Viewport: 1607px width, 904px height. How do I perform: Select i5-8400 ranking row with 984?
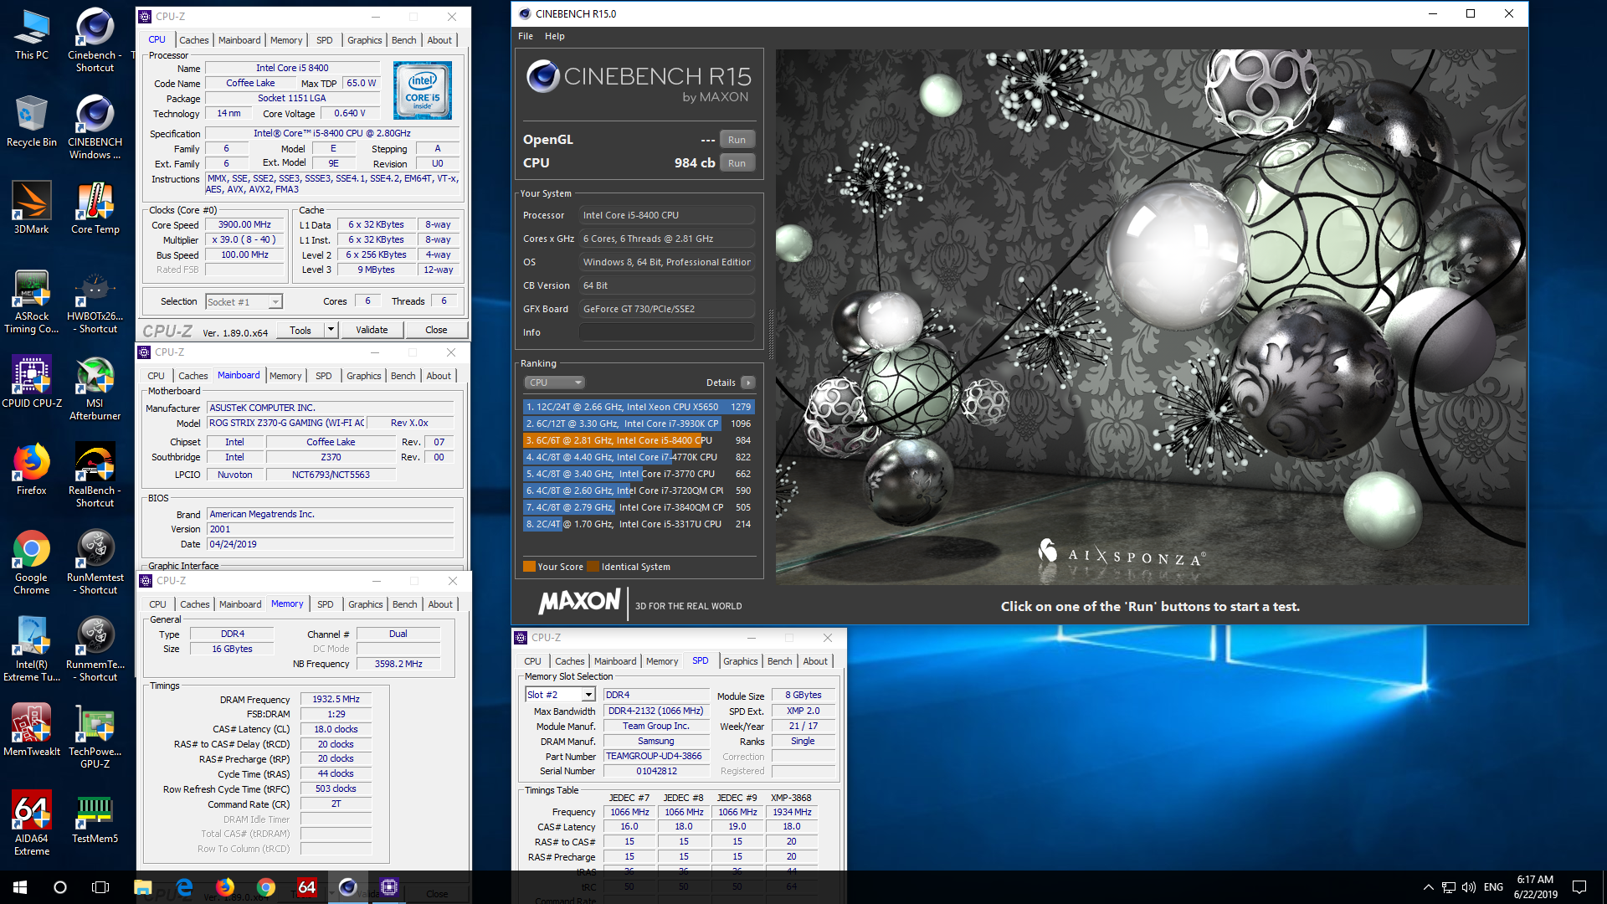(x=639, y=440)
